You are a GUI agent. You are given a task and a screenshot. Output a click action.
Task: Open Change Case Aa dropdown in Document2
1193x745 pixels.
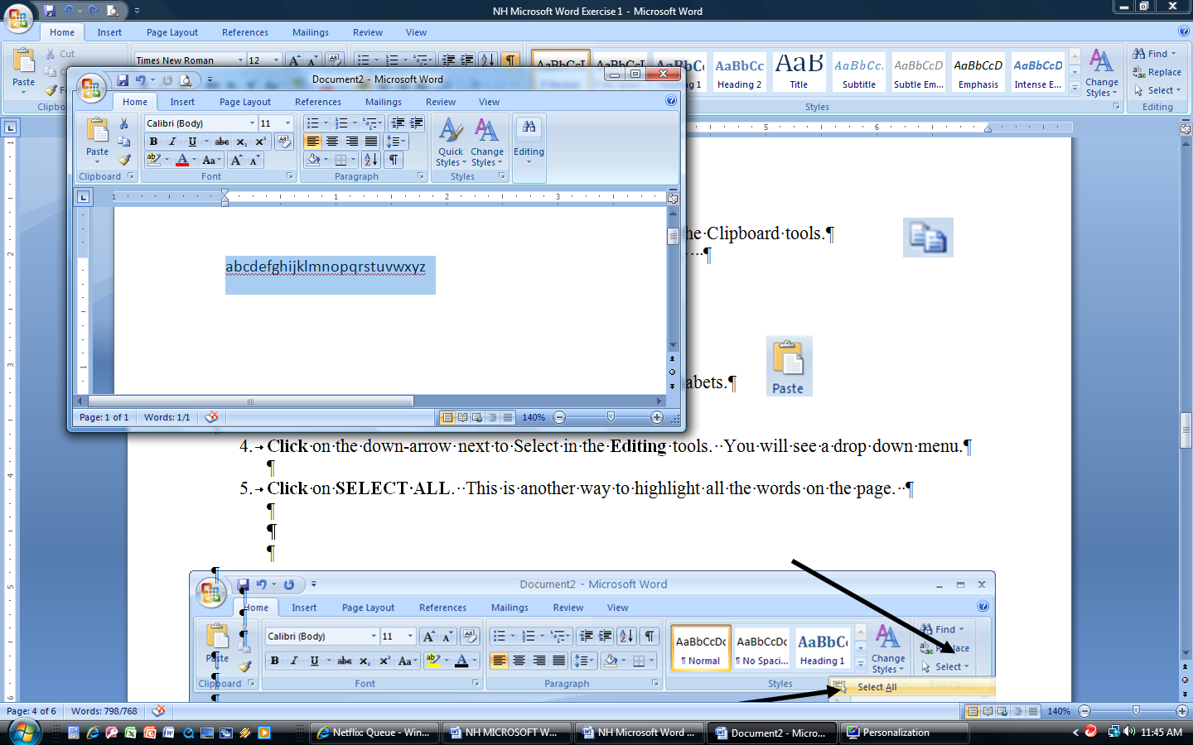point(211,160)
